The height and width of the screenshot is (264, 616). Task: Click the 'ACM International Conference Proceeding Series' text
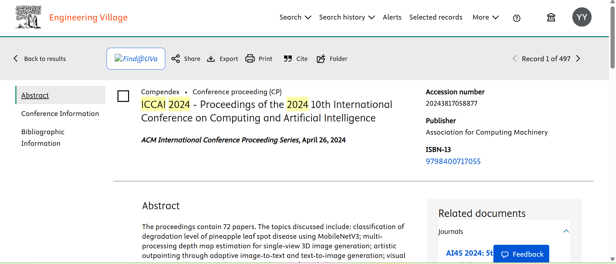click(x=221, y=140)
